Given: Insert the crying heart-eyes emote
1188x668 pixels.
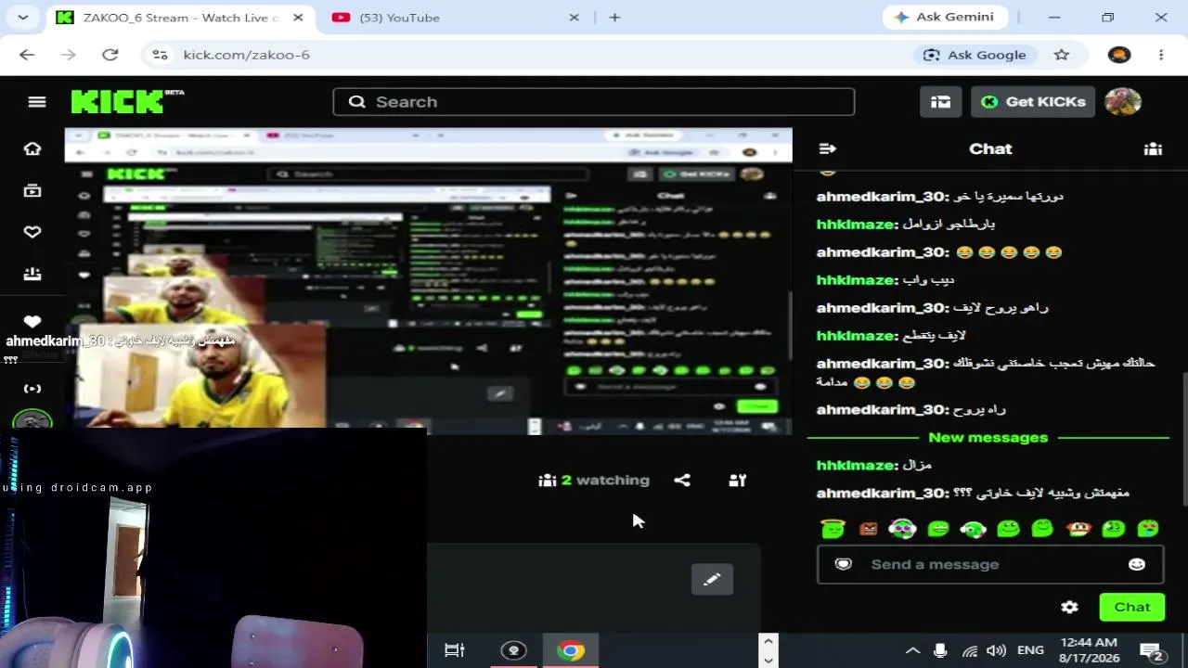Looking at the screenshot, I should click(x=1148, y=529).
